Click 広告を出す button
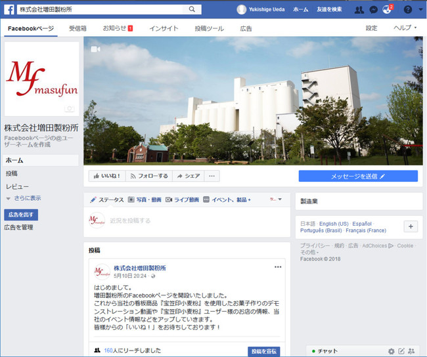Viewport: 427px width, 357px height. 21,215
